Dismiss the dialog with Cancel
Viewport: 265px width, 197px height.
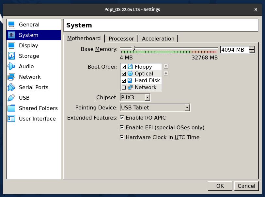pos(246,186)
